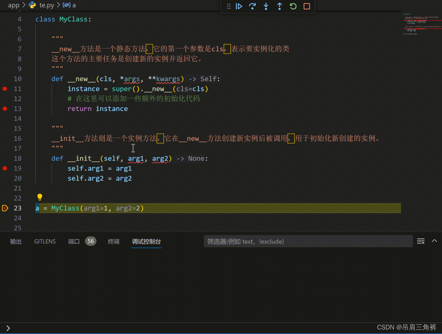Click the -> None return annotation
442x334 pixels.
(190, 159)
